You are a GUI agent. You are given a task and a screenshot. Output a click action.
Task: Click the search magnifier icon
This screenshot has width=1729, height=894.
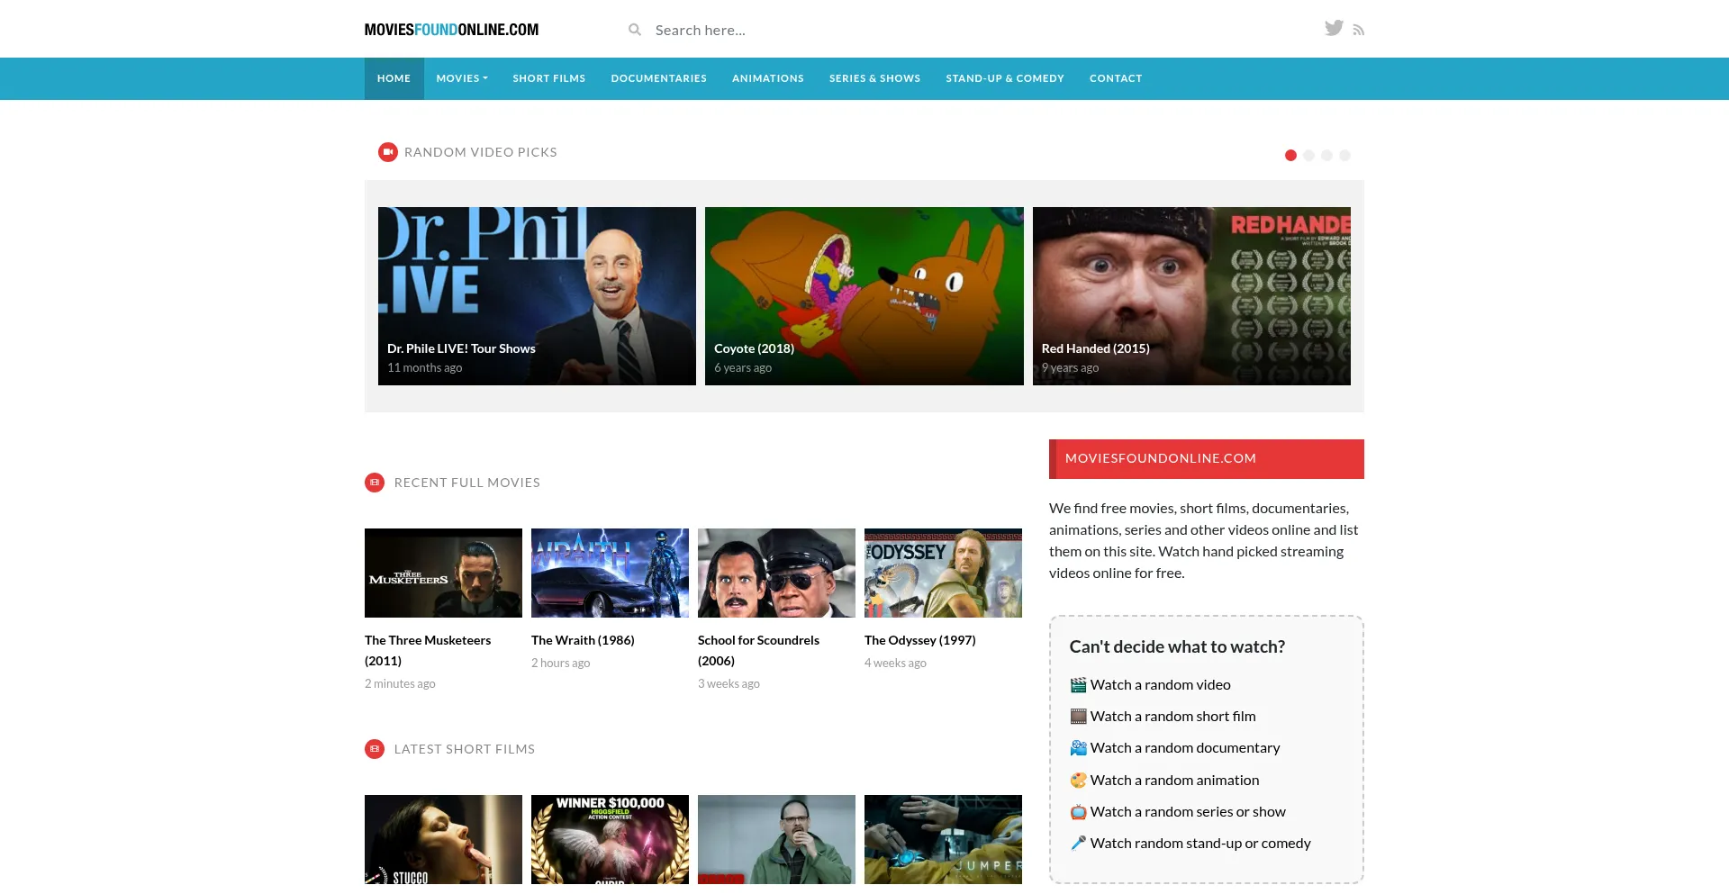(x=635, y=30)
